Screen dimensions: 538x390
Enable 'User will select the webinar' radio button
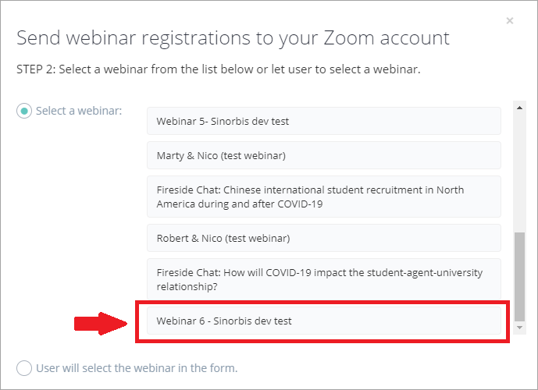tap(24, 367)
